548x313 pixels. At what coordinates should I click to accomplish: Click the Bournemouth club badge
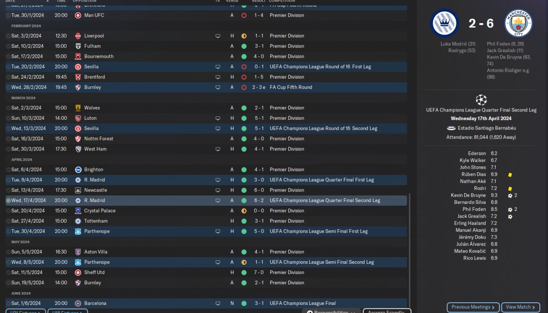(x=78, y=56)
